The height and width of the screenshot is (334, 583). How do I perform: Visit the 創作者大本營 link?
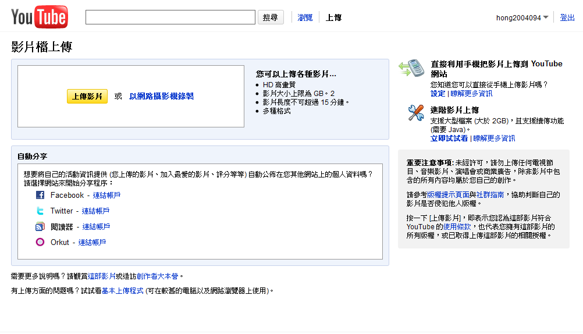(157, 276)
